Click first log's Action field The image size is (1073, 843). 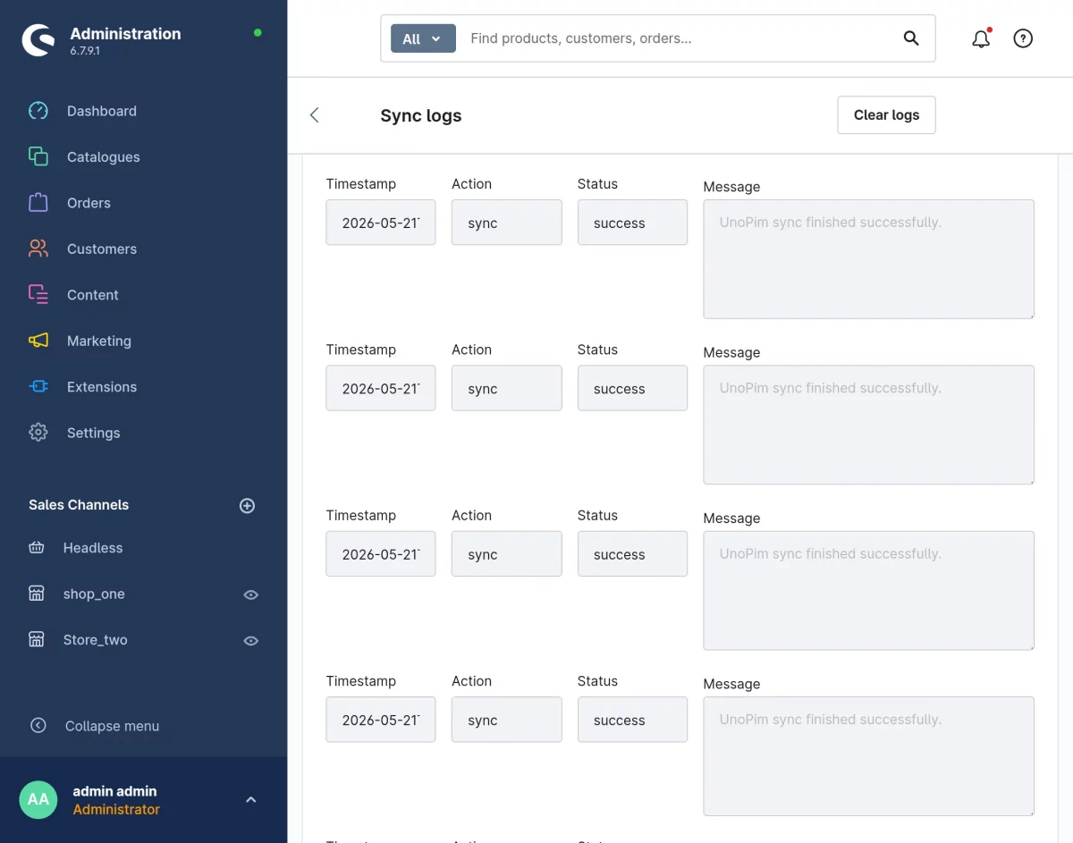tap(507, 223)
